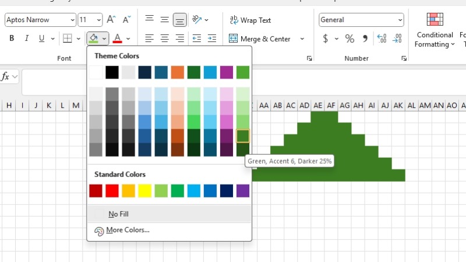The width and height of the screenshot is (466, 262).
Task: Apply percent style format
Action: click(x=349, y=39)
